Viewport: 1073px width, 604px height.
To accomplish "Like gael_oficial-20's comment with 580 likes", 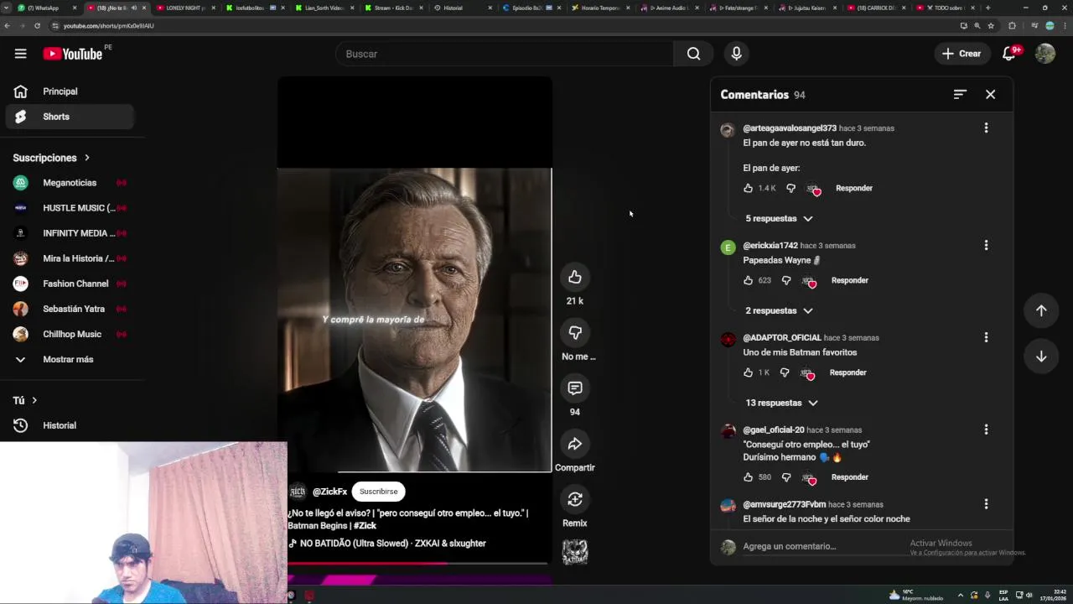I will coord(749,477).
